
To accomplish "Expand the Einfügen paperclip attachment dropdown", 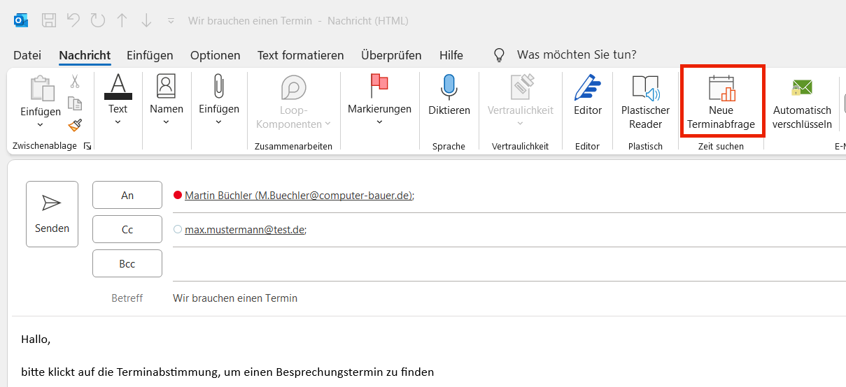I will (218, 122).
